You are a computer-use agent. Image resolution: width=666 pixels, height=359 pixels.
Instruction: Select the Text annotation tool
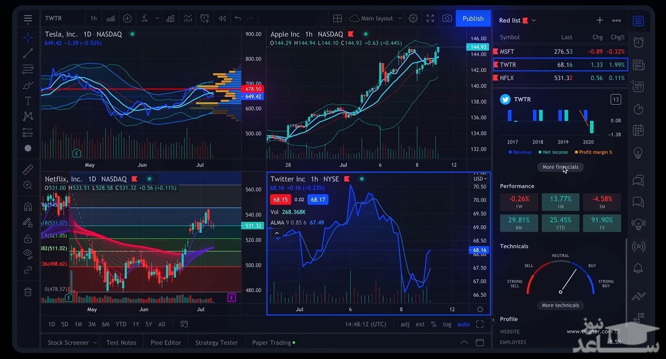tap(28, 101)
